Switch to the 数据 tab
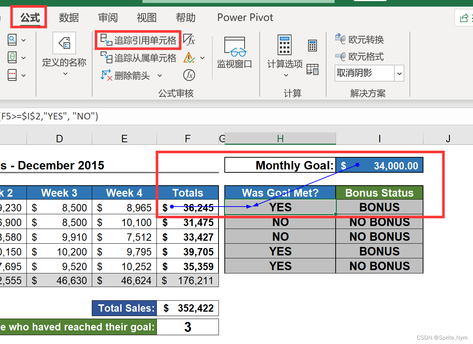Viewport: 473px width, 344px height. (x=69, y=17)
